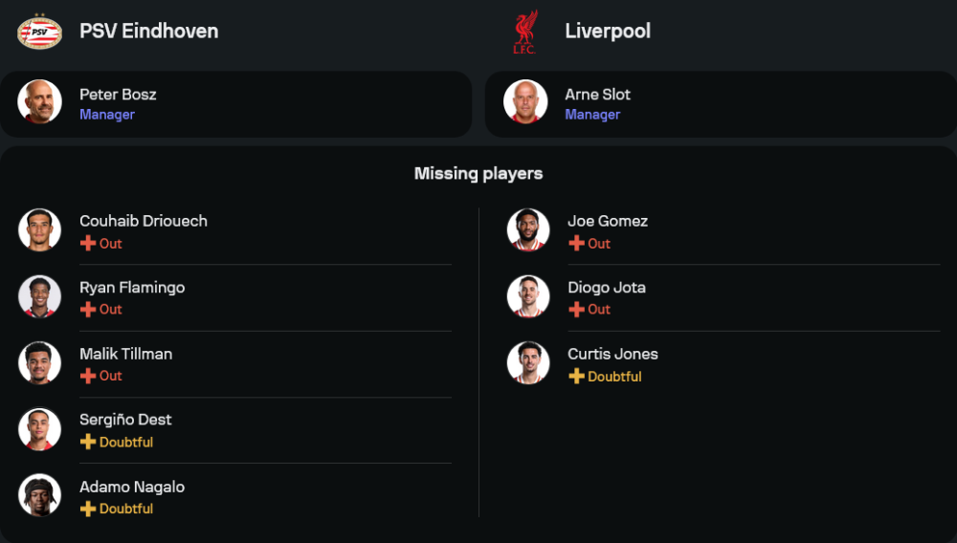Click the red injury icon for Couhaib Driouech

(88, 244)
